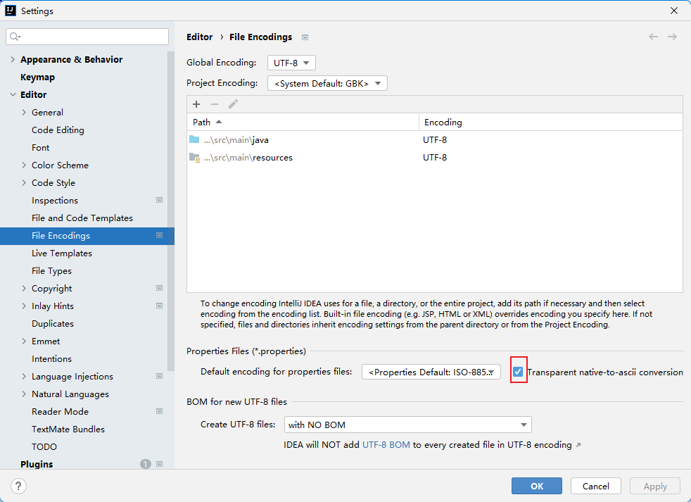The image size is (691, 502).
Task: Click the Apply button
Action: coord(655,486)
